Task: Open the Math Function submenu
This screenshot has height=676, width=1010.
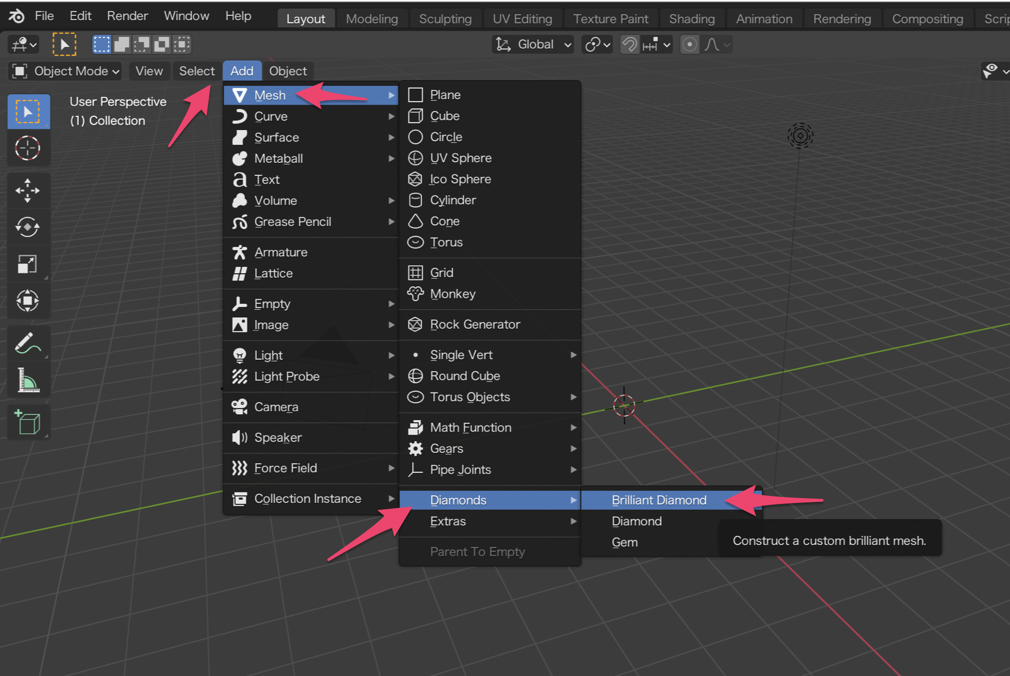Action: [x=490, y=428]
